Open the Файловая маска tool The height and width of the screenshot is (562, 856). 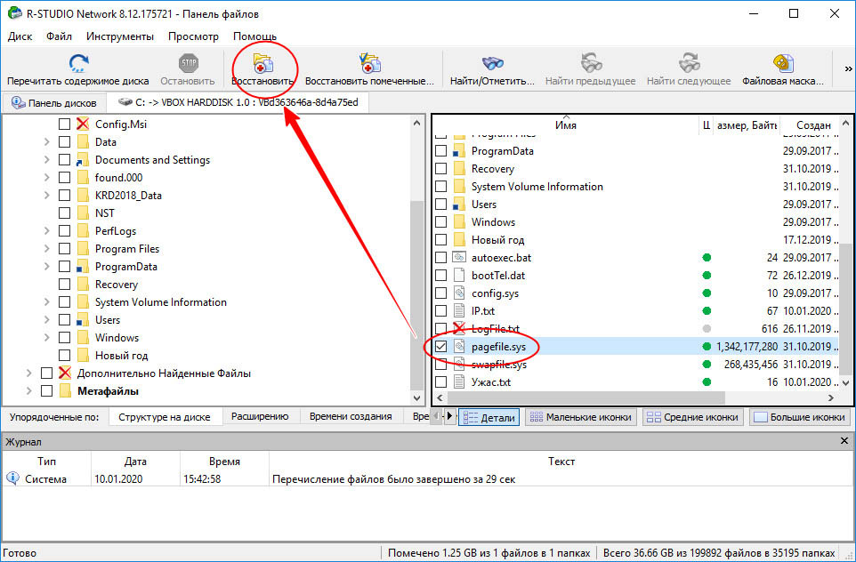click(x=783, y=70)
